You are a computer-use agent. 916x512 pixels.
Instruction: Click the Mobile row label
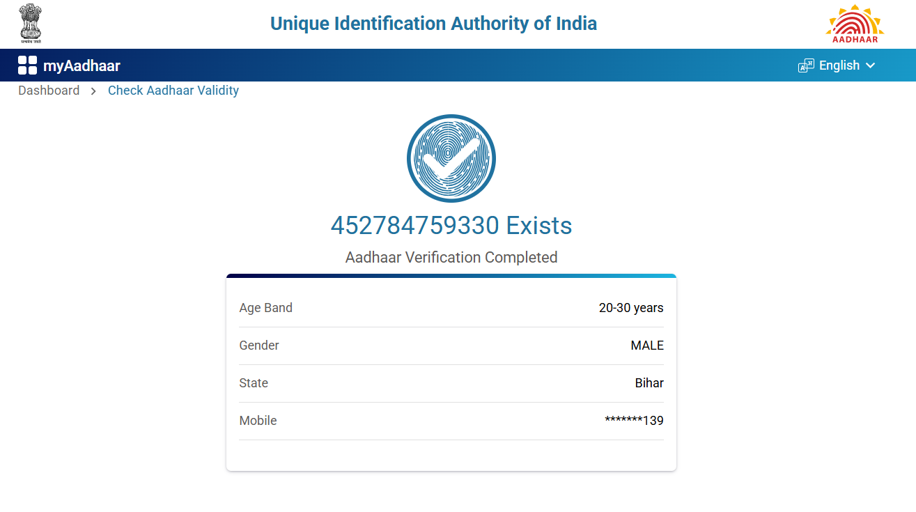(x=258, y=421)
